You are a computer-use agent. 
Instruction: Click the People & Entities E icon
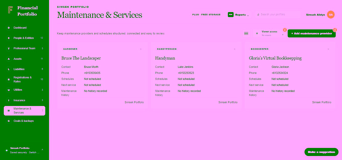click(x=9, y=38)
